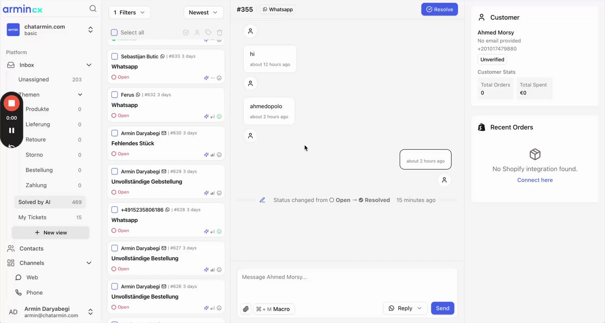Open the Newest sort dropdown
This screenshot has width=605, height=323.
203,13
